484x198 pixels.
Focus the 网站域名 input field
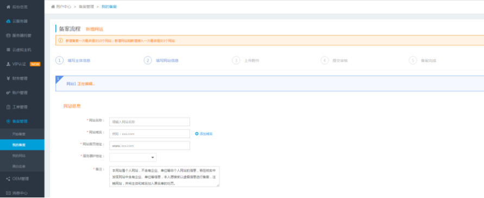(149, 134)
